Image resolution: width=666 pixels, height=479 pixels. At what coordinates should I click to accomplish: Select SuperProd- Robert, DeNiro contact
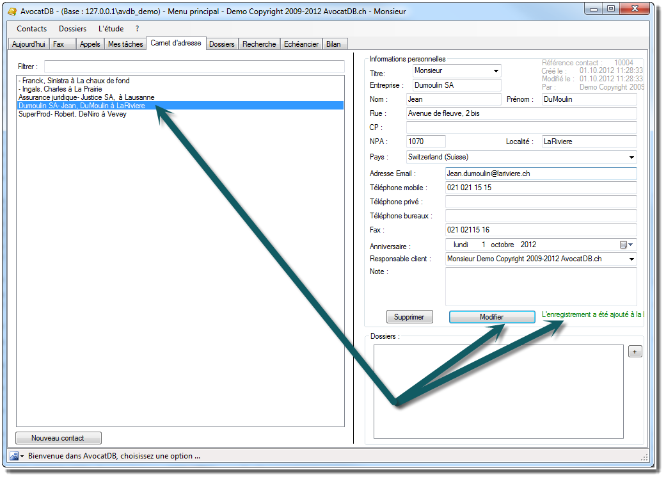[73, 114]
